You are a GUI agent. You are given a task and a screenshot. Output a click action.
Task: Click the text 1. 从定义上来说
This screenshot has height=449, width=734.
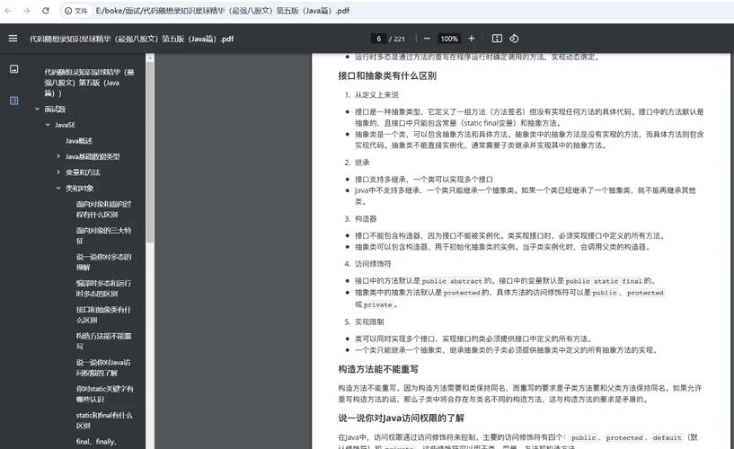(372, 95)
